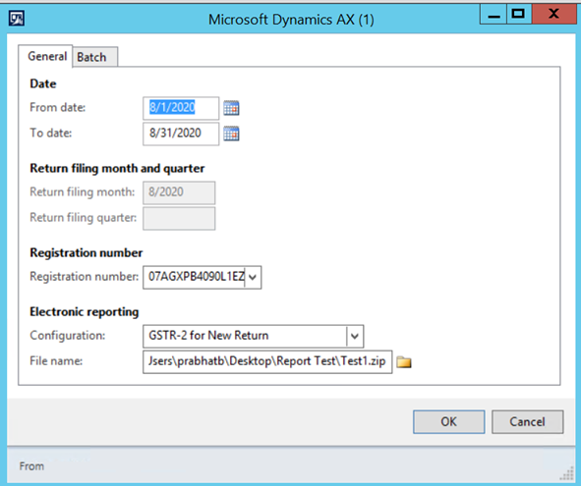Expand the Registration number dropdown arrow
The width and height of the screenshot is (581, 486).
pyautogui.click(x=253, y=277)
